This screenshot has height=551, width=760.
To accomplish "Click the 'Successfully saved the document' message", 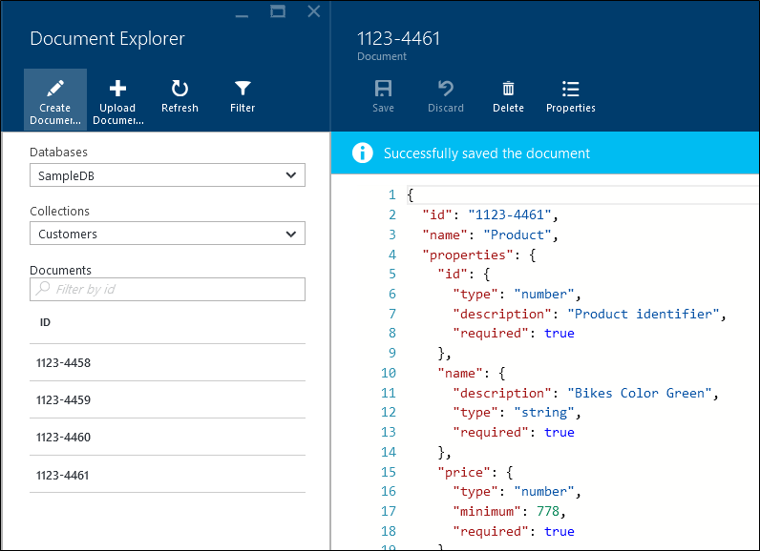I will (x=487, y=153).
